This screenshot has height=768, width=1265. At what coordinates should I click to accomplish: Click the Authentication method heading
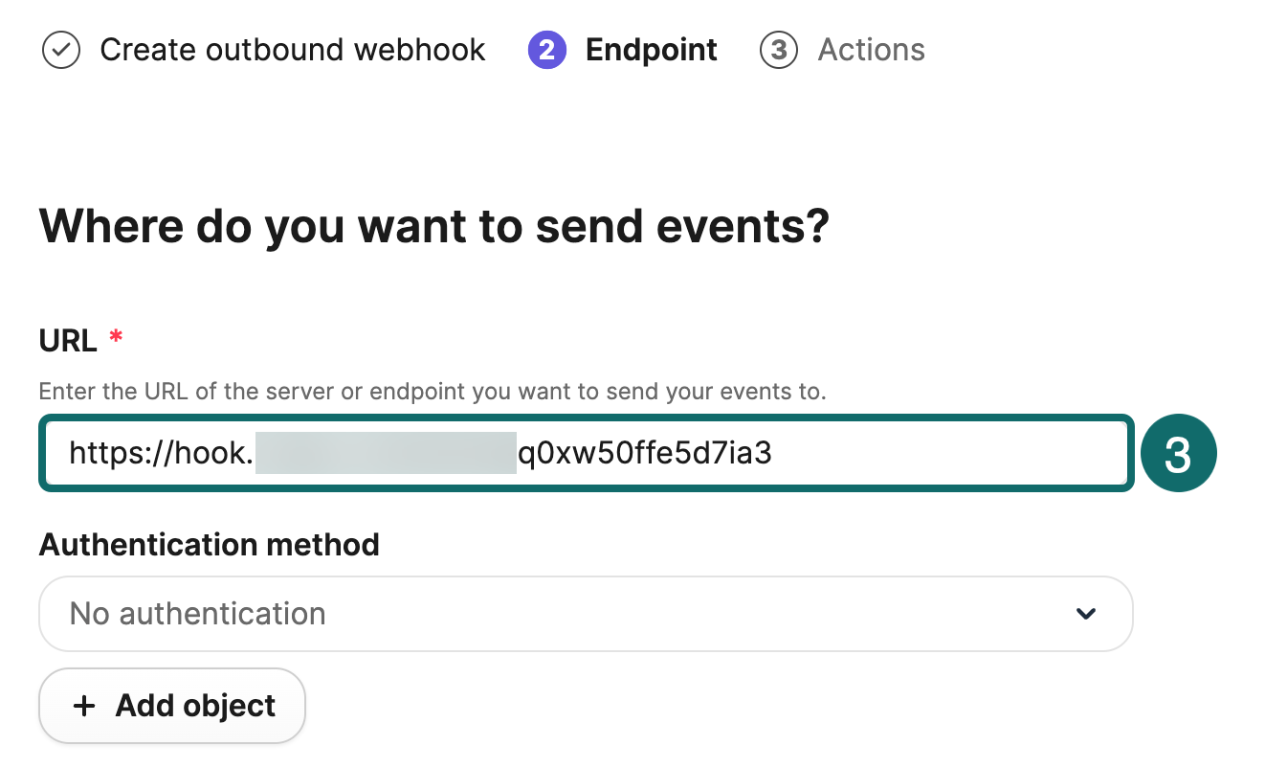(x=209, y=545)
